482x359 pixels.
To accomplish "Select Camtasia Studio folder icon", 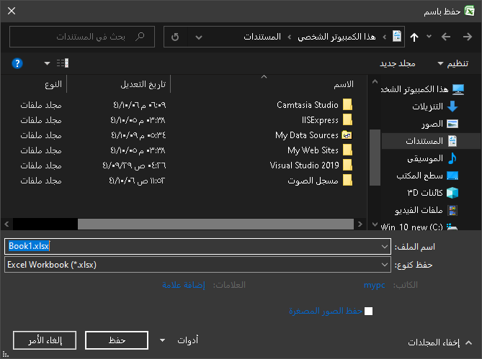I will point(347,104).
